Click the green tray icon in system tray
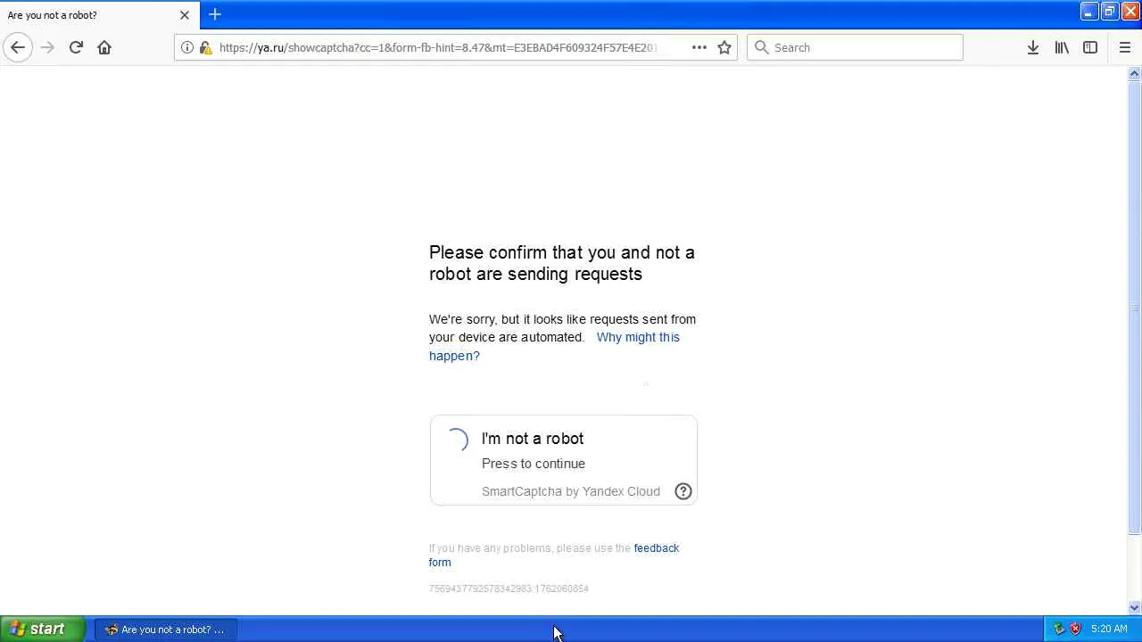The image size is (1142, 642). pos(1059,629)
